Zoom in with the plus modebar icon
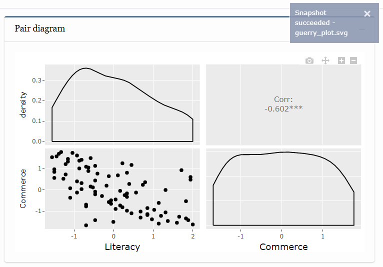 tap(341, 60)
